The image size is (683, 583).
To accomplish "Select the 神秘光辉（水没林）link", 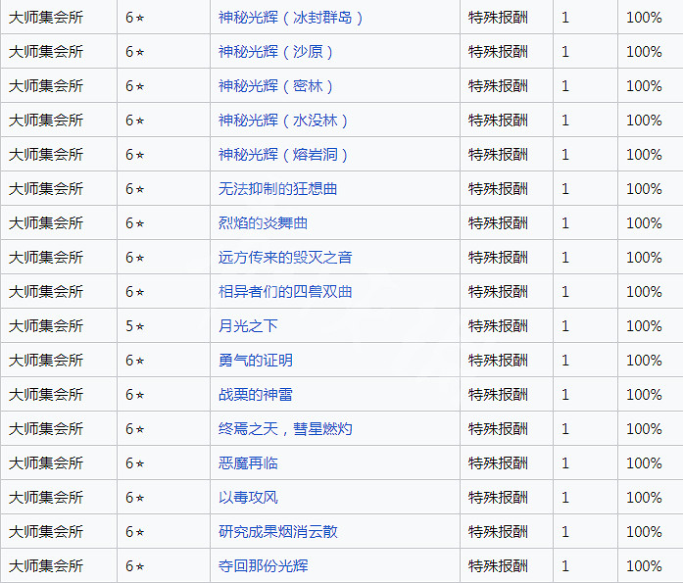I will (x=283, y=121).
